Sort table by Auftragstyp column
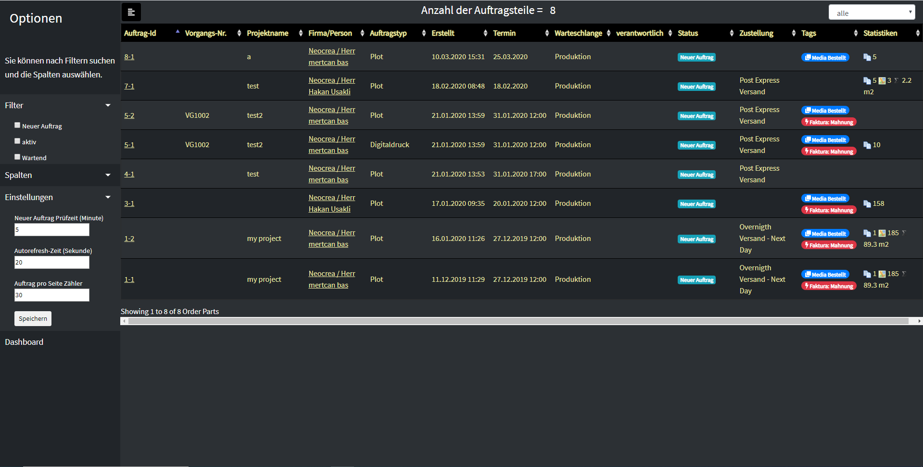The width and height of the screenshot is (923, 467). (x=397, y=33)
